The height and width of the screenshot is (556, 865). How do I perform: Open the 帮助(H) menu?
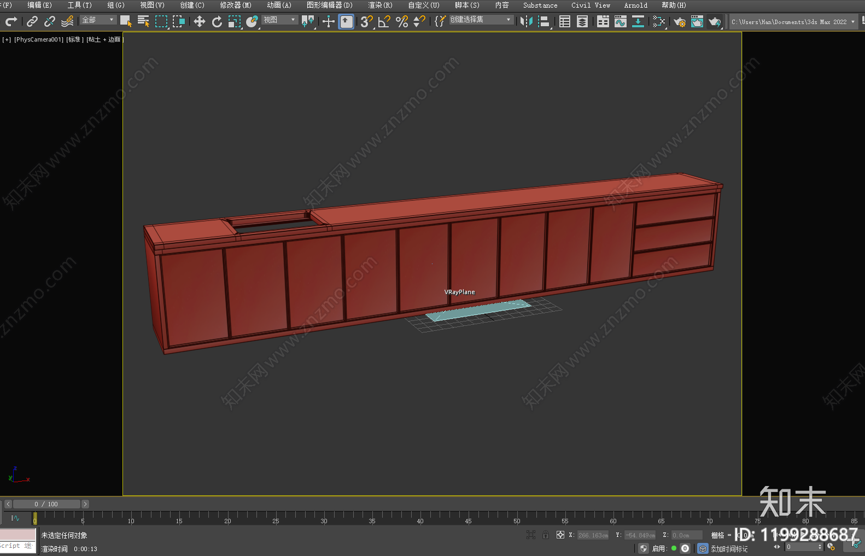(674, 5)
